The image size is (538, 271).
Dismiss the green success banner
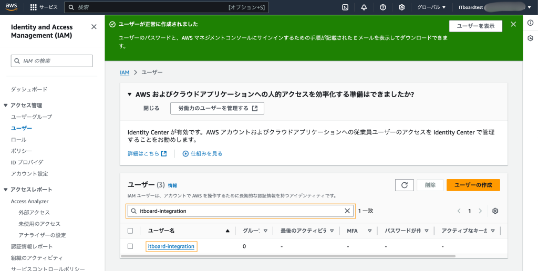[x=513, y=24]
